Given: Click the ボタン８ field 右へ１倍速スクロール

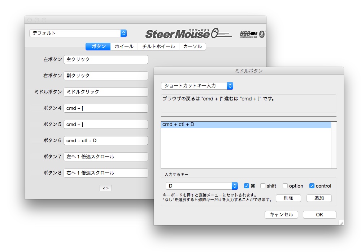Looking at the screenshot, I should (106, 173).
